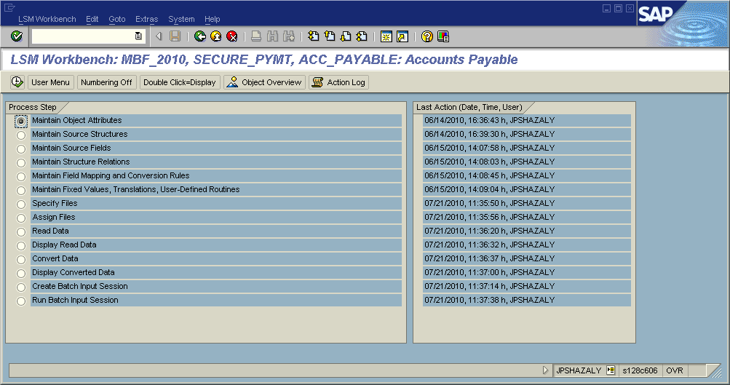This screenshot has height=385, width=730.
Task: Click the Generate Shortcut icon
Action: tap(402, 36)
